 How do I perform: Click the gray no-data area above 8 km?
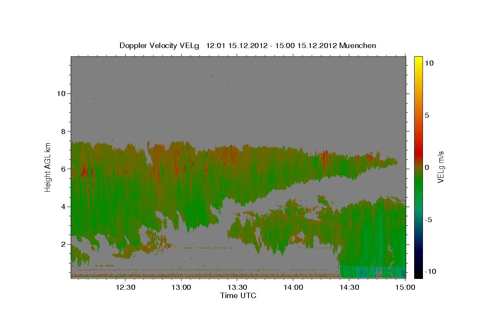[x=238, y=94]
